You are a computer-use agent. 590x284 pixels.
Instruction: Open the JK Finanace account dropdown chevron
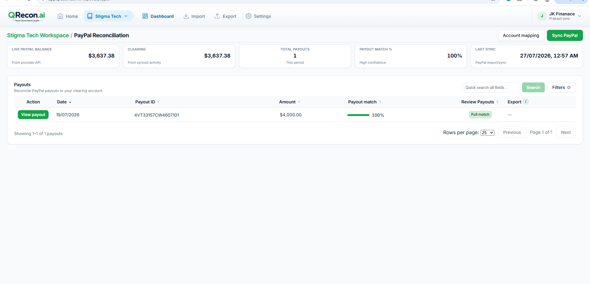click(x=580, y=16)
